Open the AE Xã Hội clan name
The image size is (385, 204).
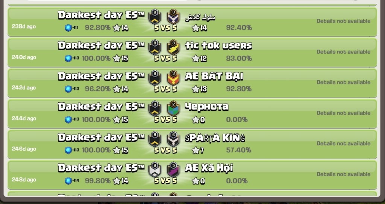click(209, 168)
